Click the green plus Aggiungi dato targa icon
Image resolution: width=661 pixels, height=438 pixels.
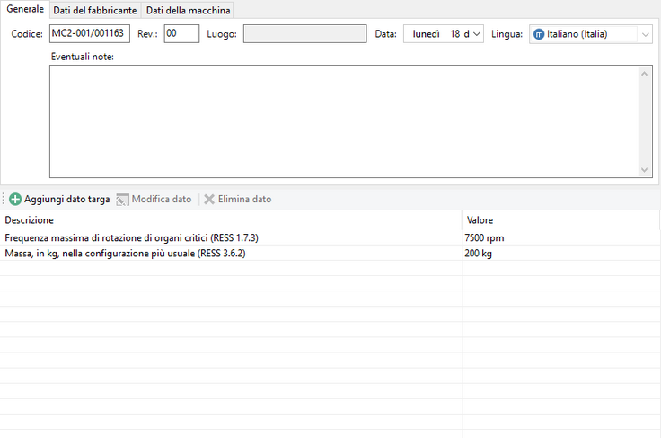point(15,199)
